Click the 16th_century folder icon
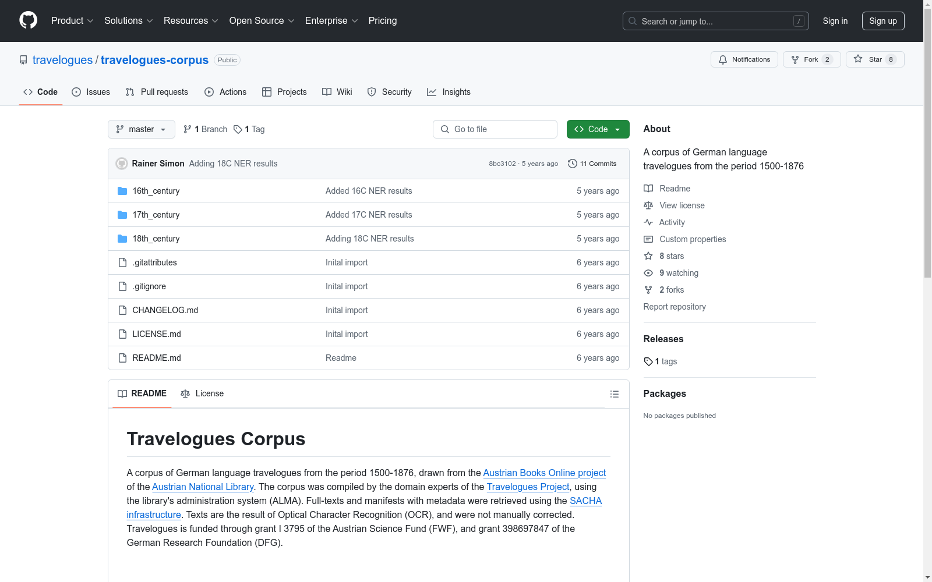The image size is (932, 582). point(122,191)
